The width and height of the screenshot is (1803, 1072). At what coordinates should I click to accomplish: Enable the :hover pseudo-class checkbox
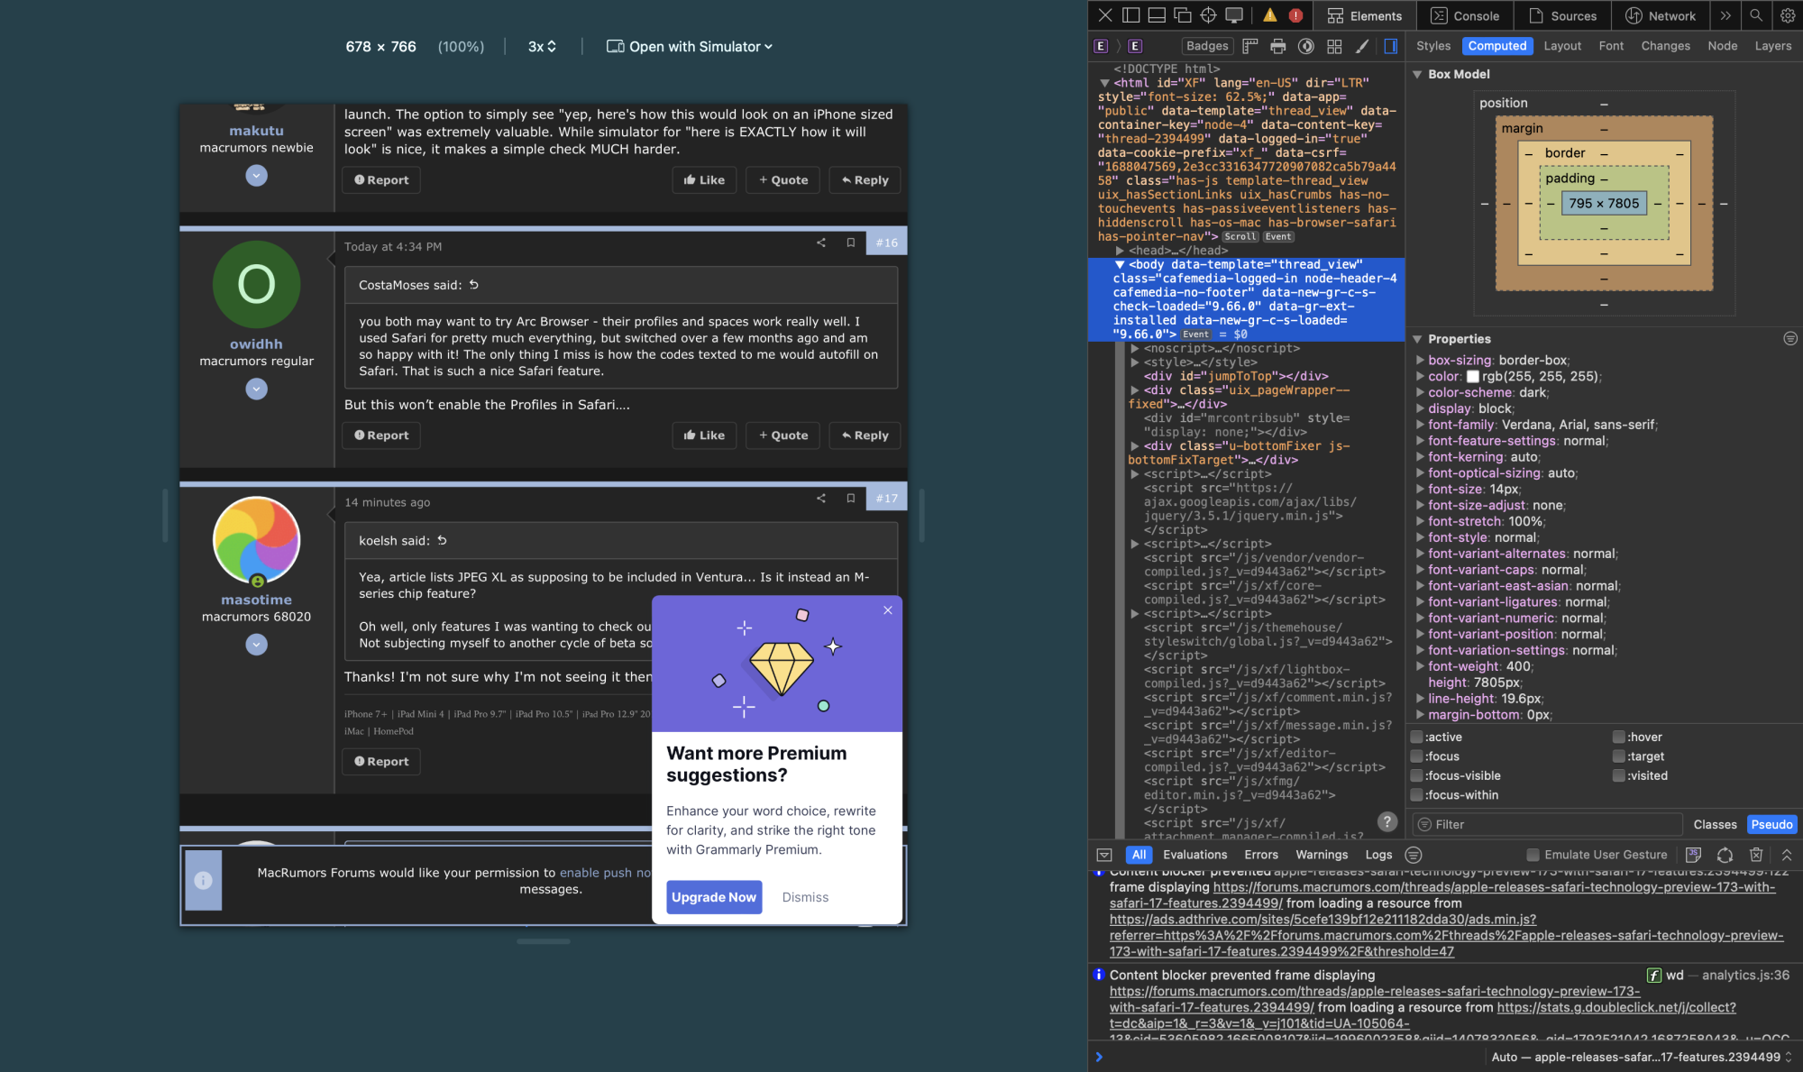(1618, 737)
